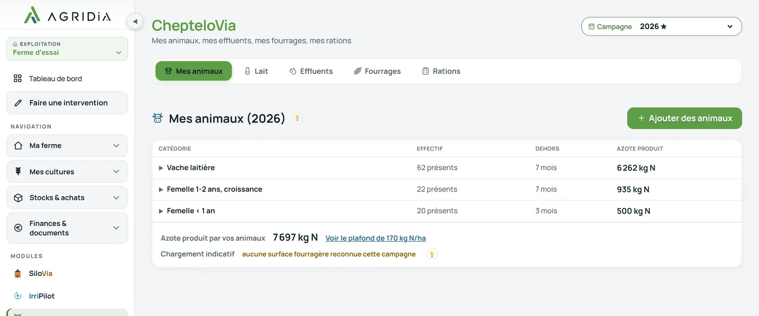Expand the Ma ferme navigation section
This screenshot has height=316, width=759.
[x=67, y=145]
